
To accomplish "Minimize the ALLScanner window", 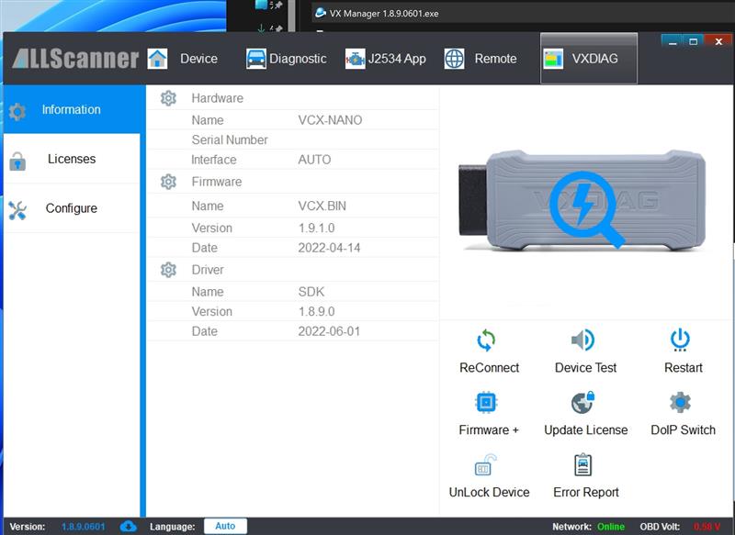I will point(673,41).
